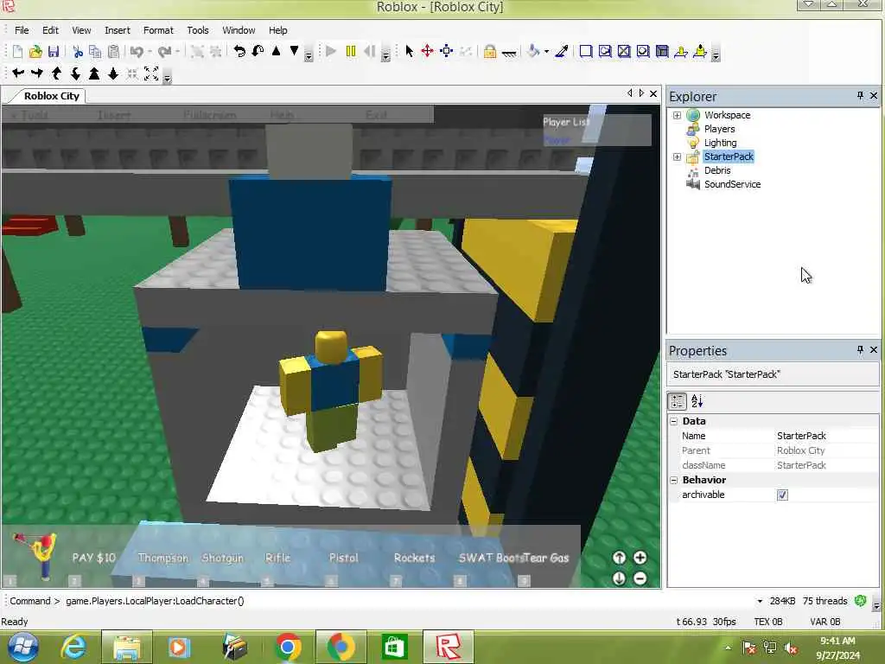Click the Lock tool padlock icon
Viewport: 885px width, 664px height.
(x=489, y=51)
